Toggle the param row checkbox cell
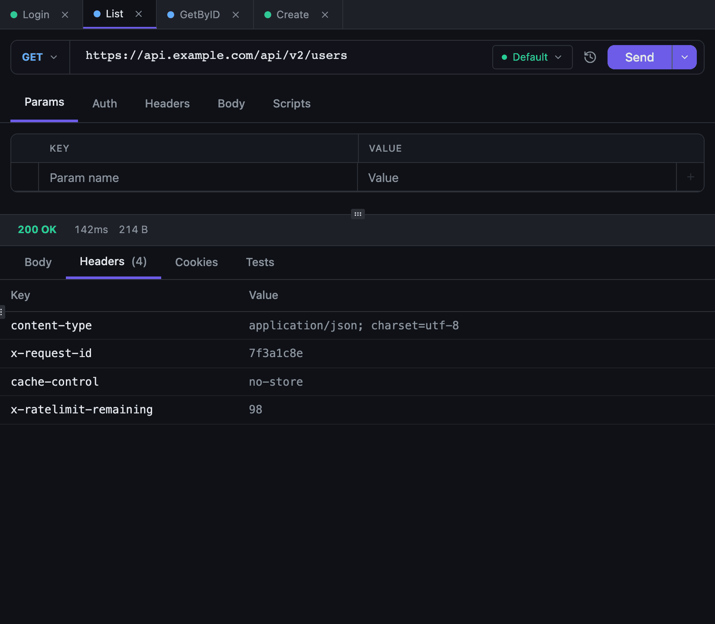Image resolution: width=715 pixels, height=624 pixels. coord(25,177)
